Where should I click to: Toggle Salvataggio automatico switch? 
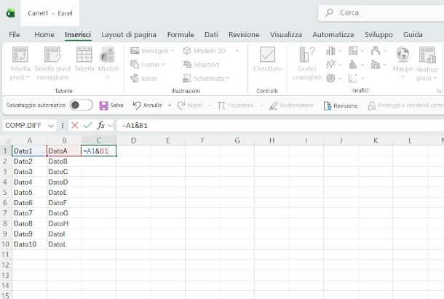(82, 105)
